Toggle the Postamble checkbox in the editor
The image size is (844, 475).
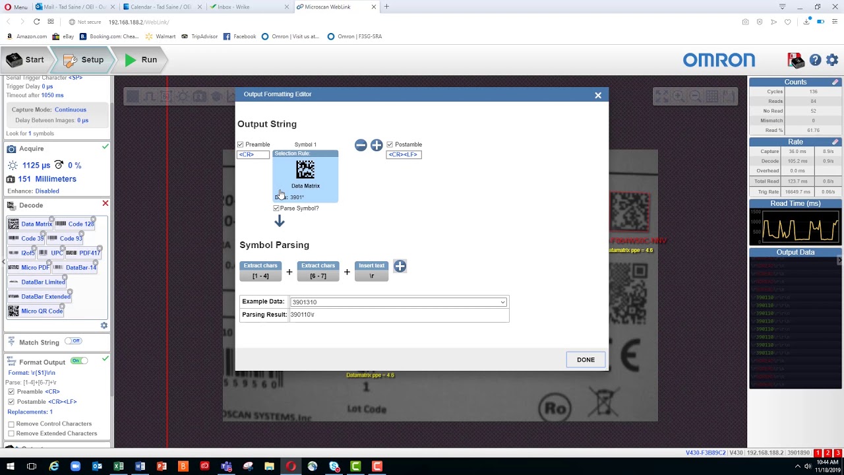(390, 144)
